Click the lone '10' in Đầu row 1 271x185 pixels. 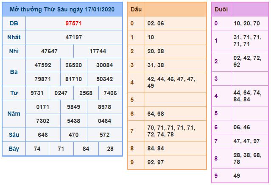click(x=151, y=37)
